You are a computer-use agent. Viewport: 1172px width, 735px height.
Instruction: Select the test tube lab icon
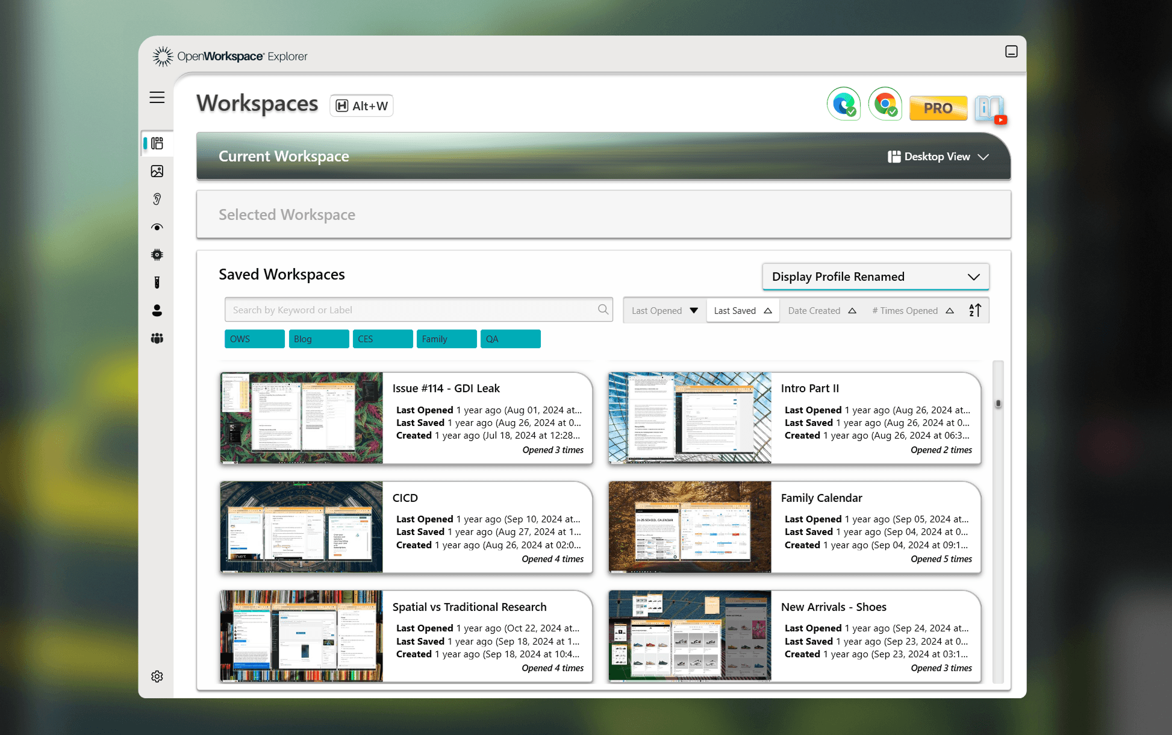click(x=157, y=282)
